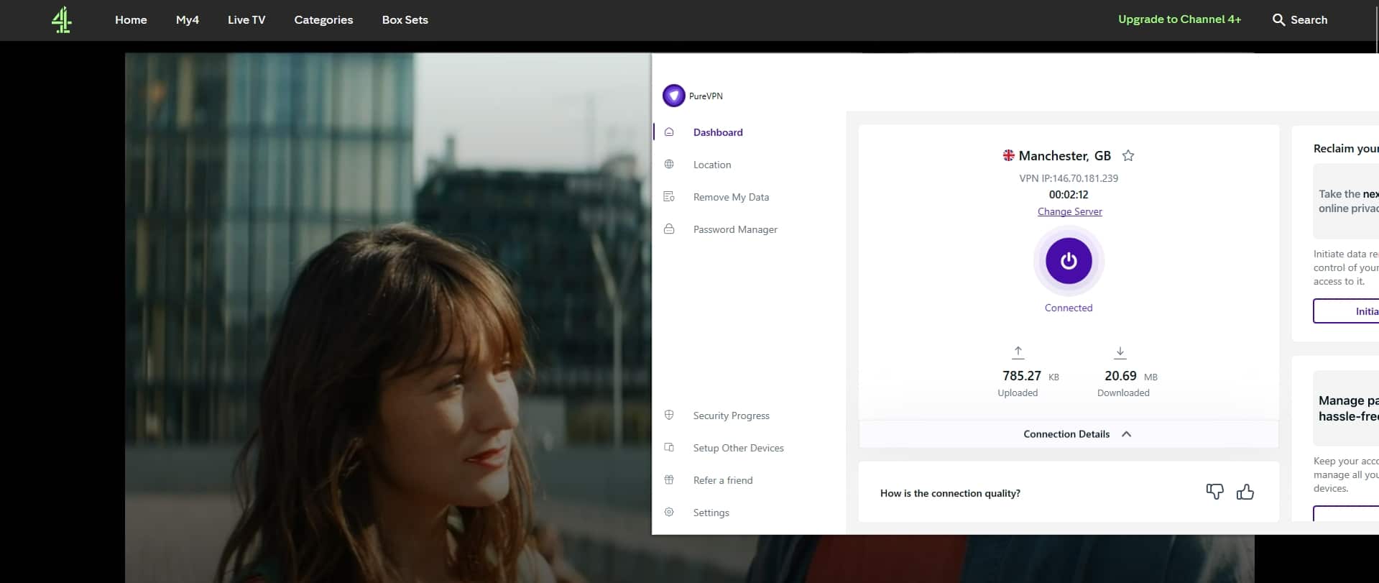This screenshot has height=583, width=1379.
Task: Click the Settings gear icon
Action: click(x=669, y=513)
